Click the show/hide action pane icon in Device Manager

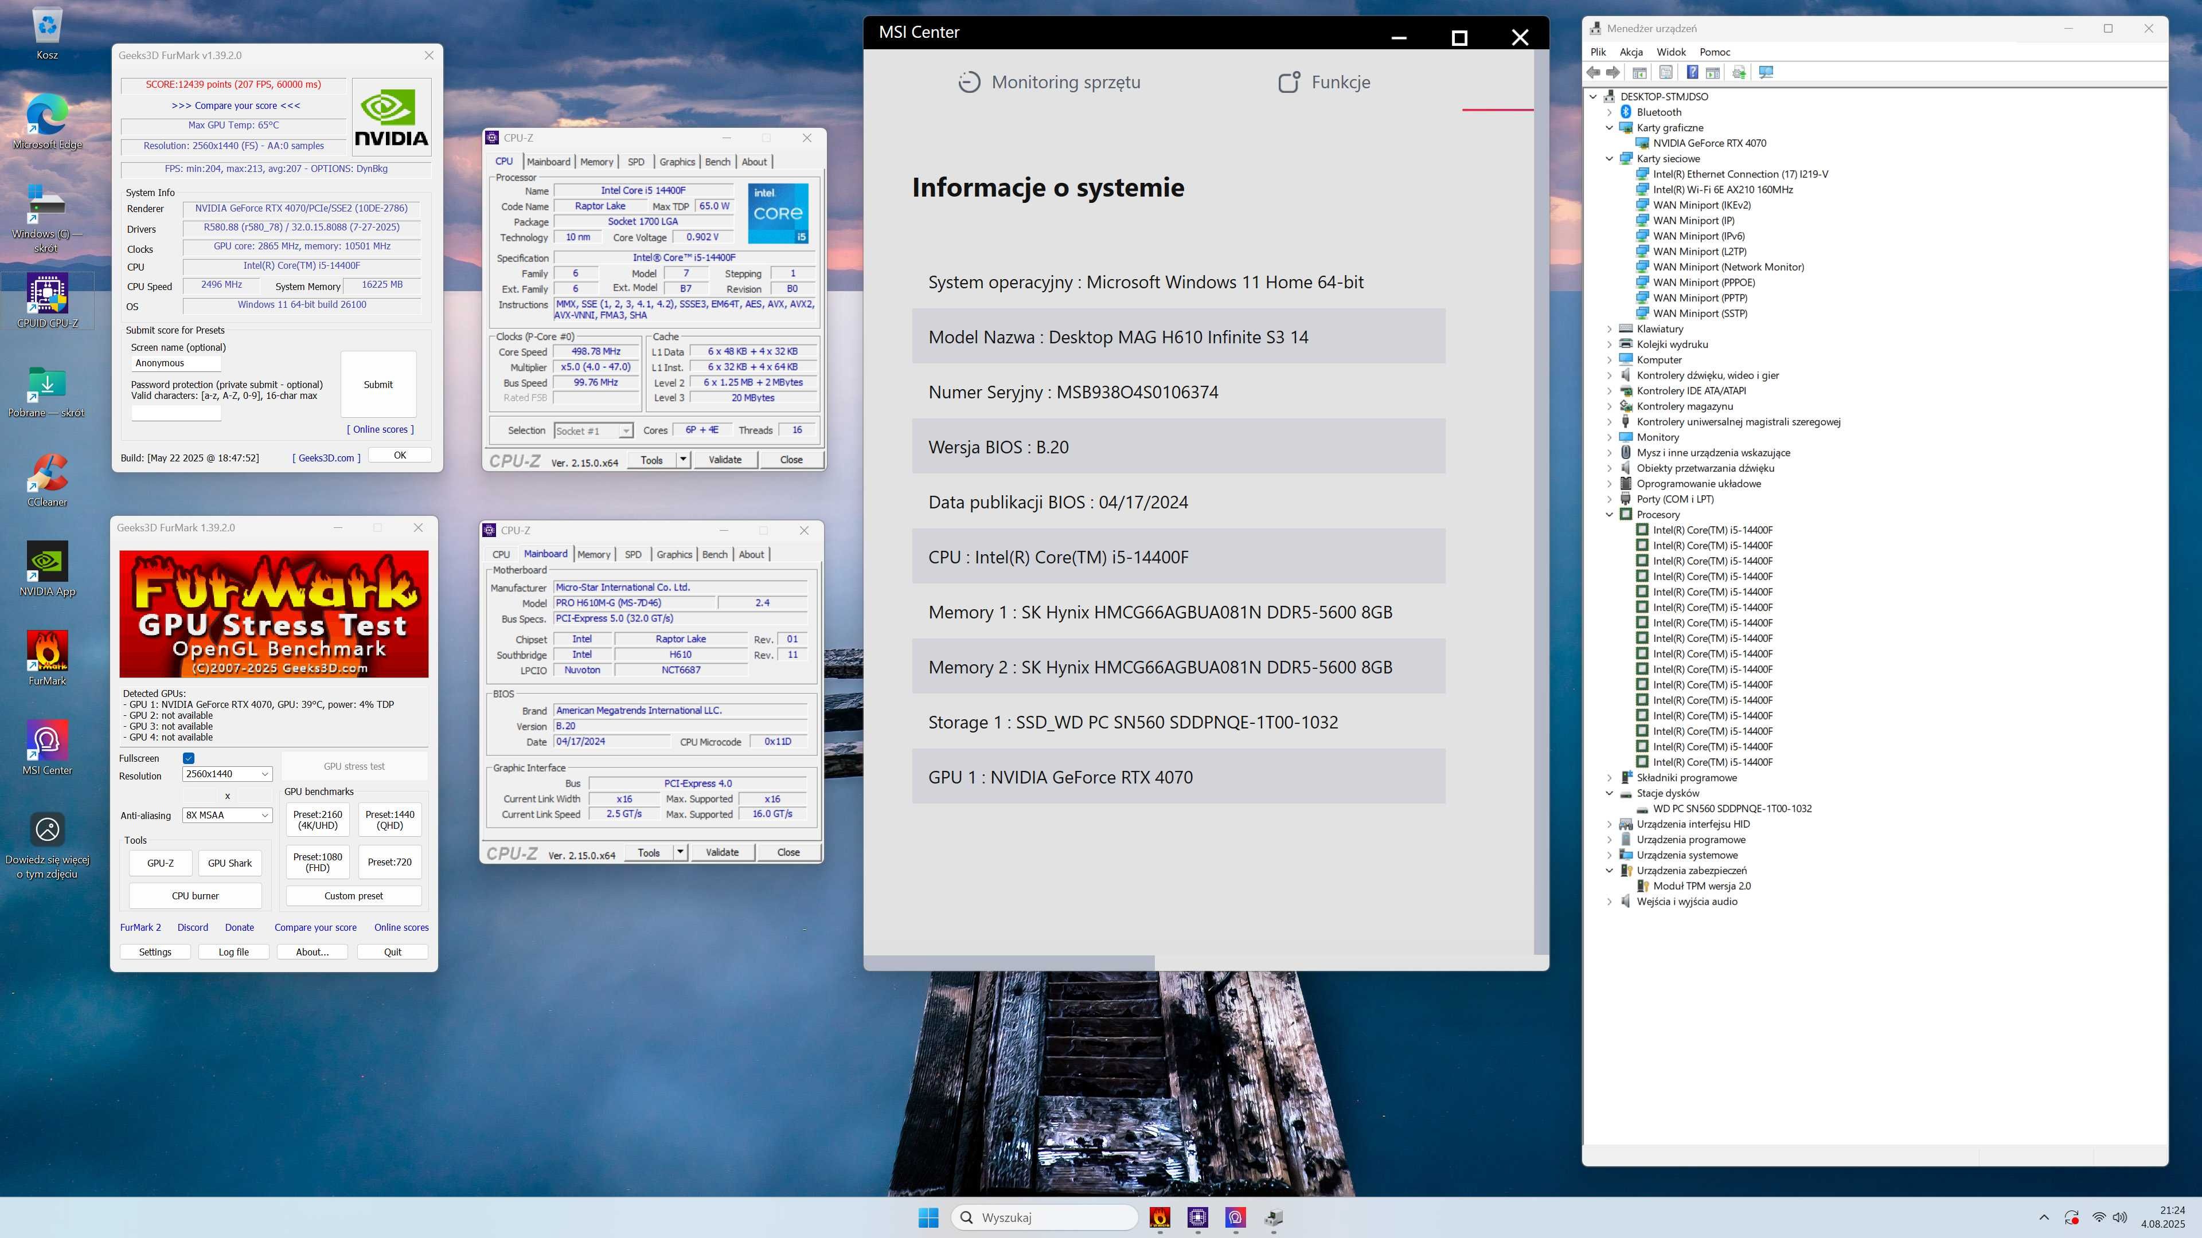pyautogui.click(x=1713, y=73)
